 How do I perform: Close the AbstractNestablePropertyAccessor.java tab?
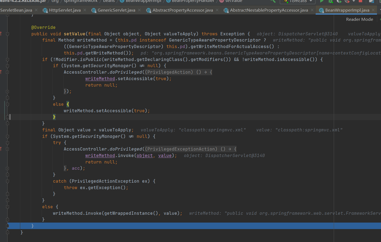(x=312, y=10)
